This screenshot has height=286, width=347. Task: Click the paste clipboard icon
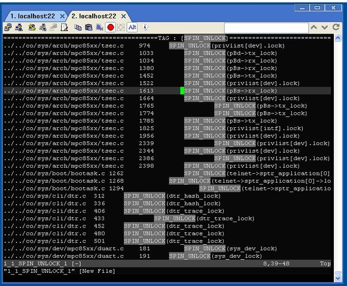coord(89,27)
